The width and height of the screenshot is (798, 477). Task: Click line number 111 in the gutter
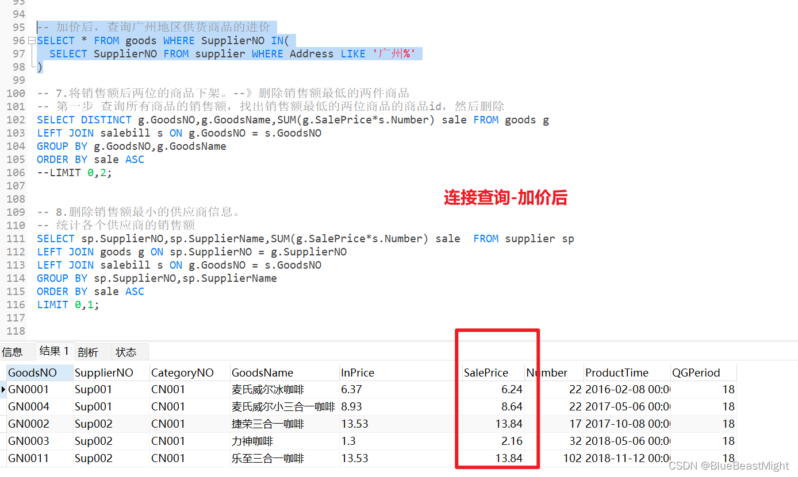point(16,239)
